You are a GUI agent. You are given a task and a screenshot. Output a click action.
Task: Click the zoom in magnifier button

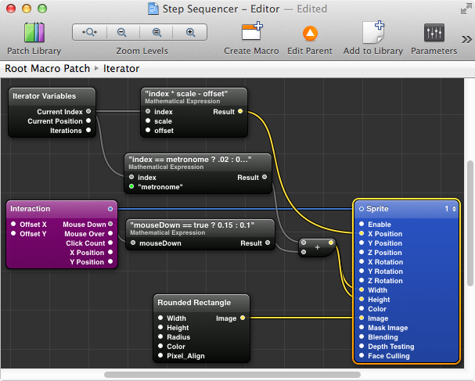pos(190,32)
